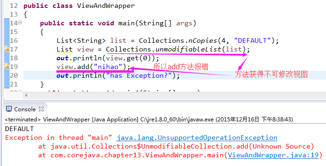Screen dimensions: 326x166
Task: Click the warning marker icon on line 17
Action: click(7, 49)
